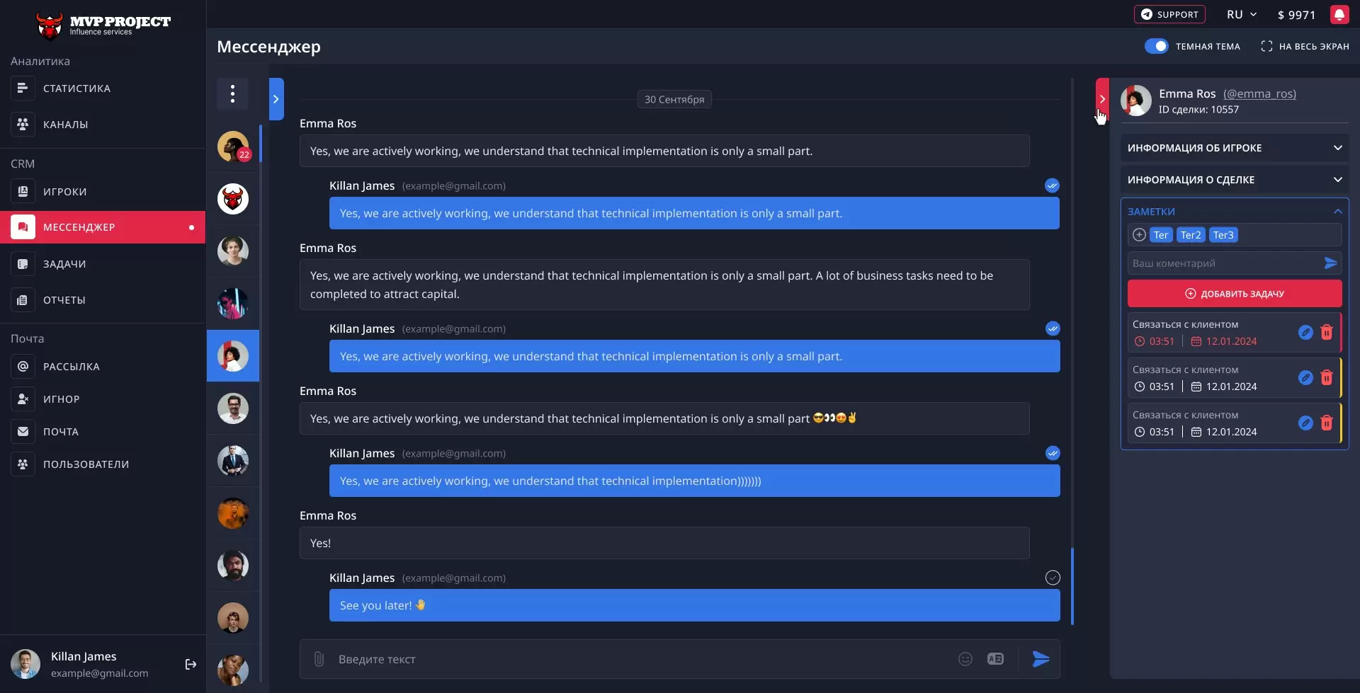Click the 'ДОБАВИТЬ ЗАДАЧУ' button
The height and width of the screenshot is (693, 1360).
tap(1234, 292)
